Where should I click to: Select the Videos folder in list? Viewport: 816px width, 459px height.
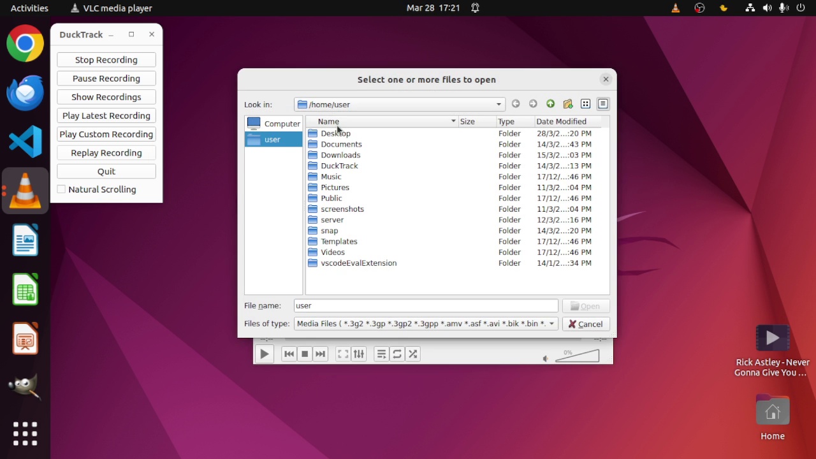point(333,252)
